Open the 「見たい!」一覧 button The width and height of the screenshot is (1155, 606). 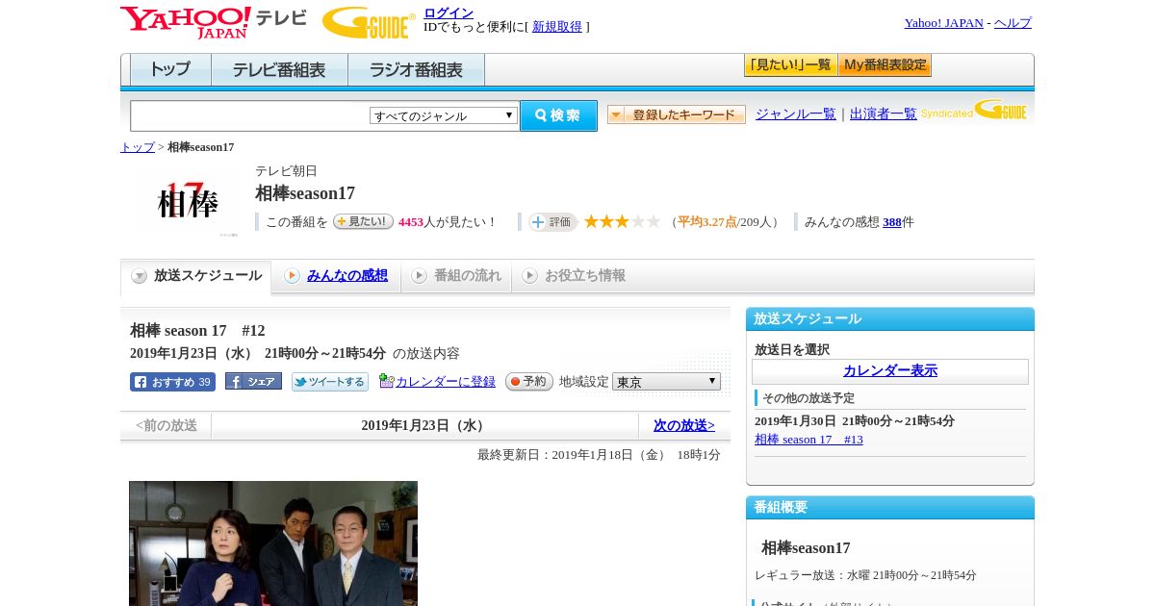[x=790, y=65]
